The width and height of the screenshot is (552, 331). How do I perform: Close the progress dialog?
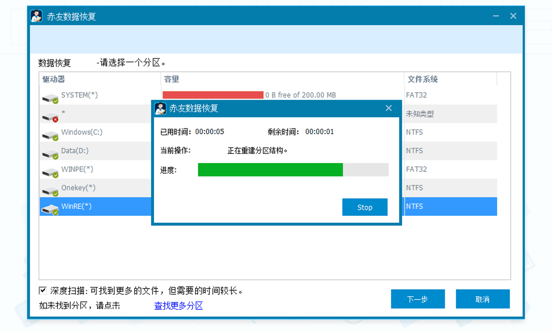(389, 108)
